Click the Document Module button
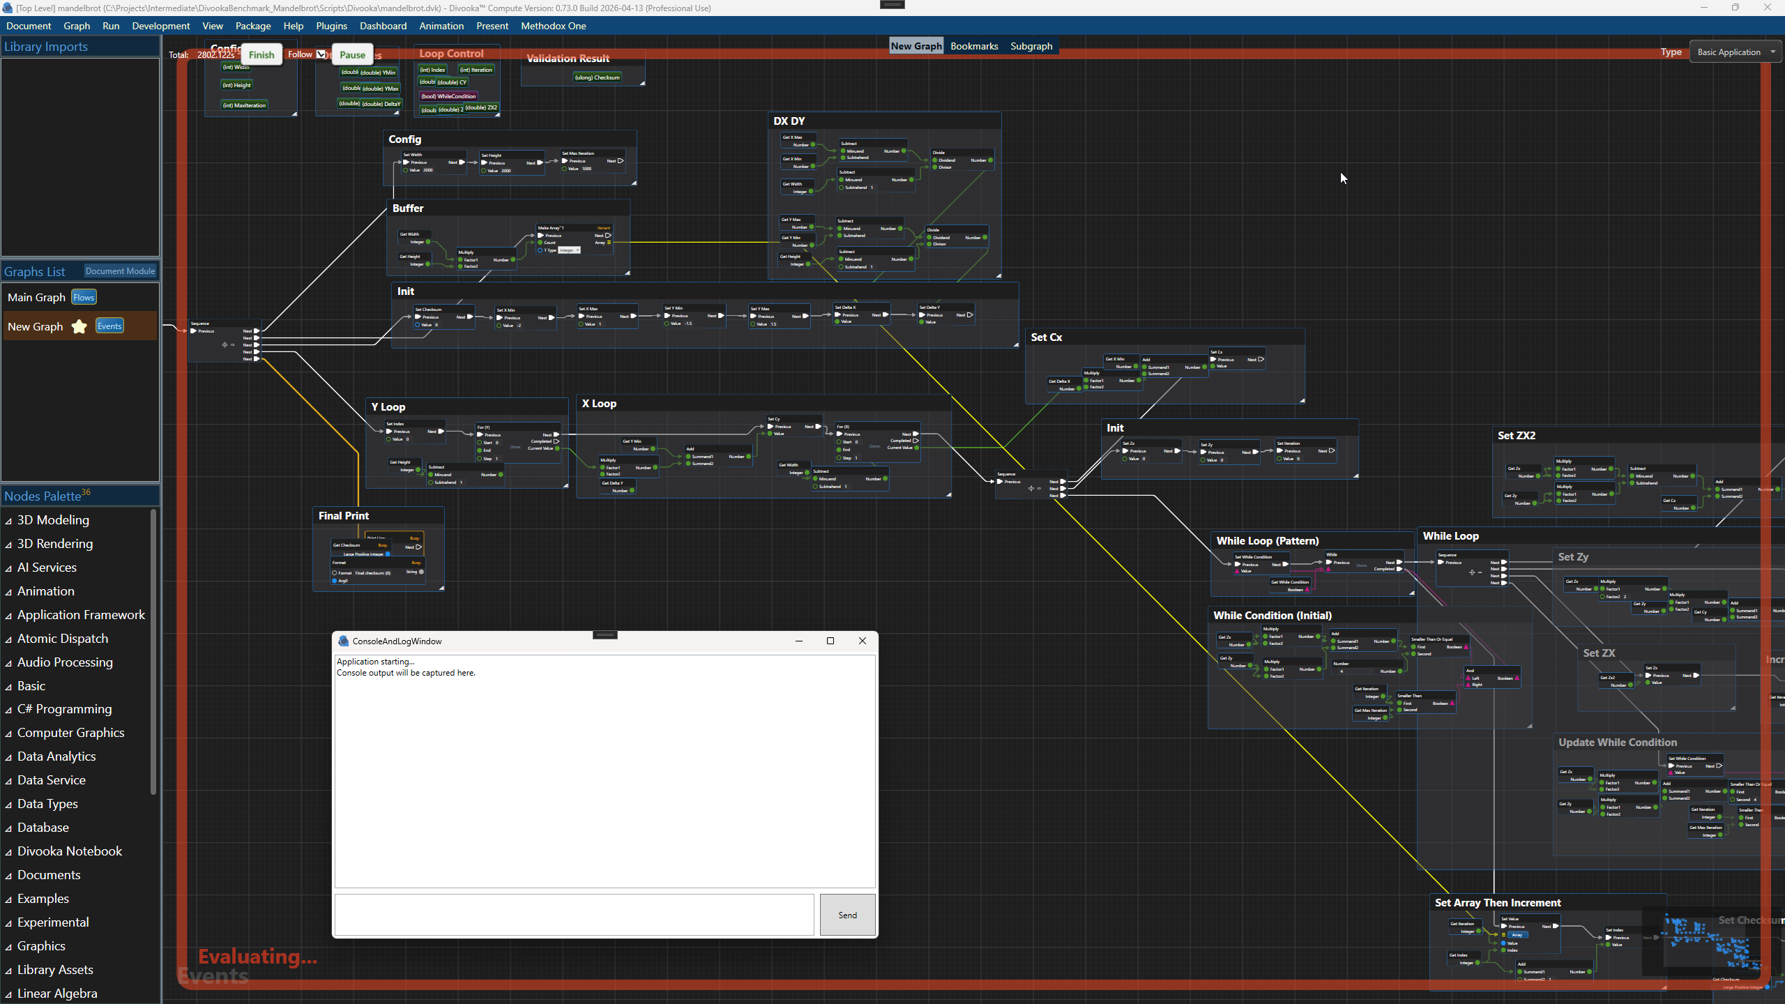This screenshot has height=1004, width=1785. point(120,271)
